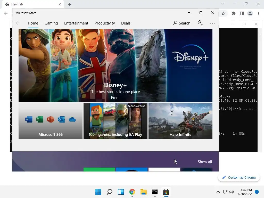The height and width of the screenshot is (198, 264).
Task: Open Search in Microsoft Store
Action: (x=181, y=23)
